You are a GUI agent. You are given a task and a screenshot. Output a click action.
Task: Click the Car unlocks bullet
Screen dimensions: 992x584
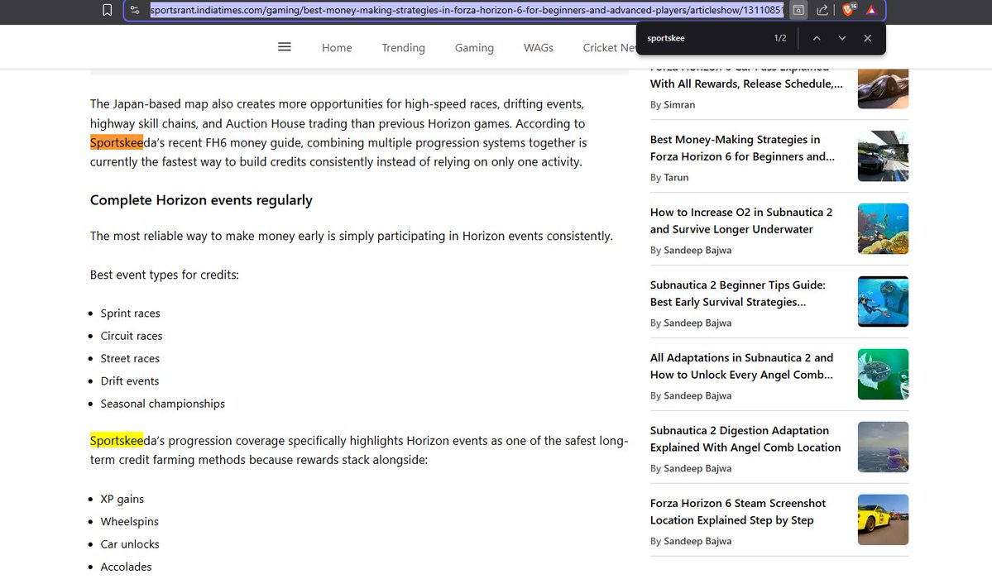[x=130, y=544]
